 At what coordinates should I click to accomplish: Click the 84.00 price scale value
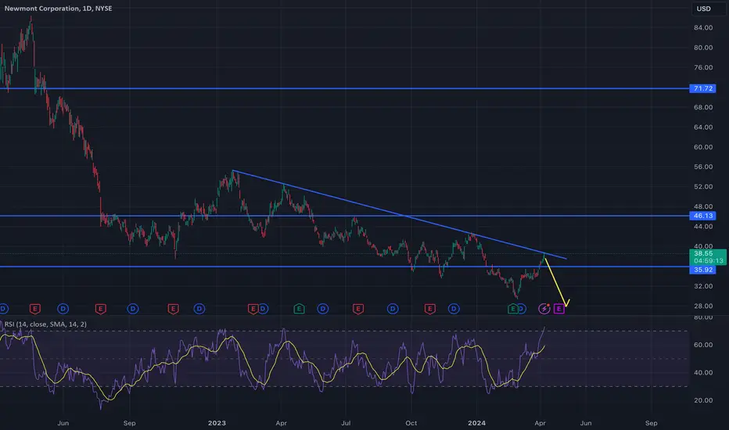pos(703,27)
